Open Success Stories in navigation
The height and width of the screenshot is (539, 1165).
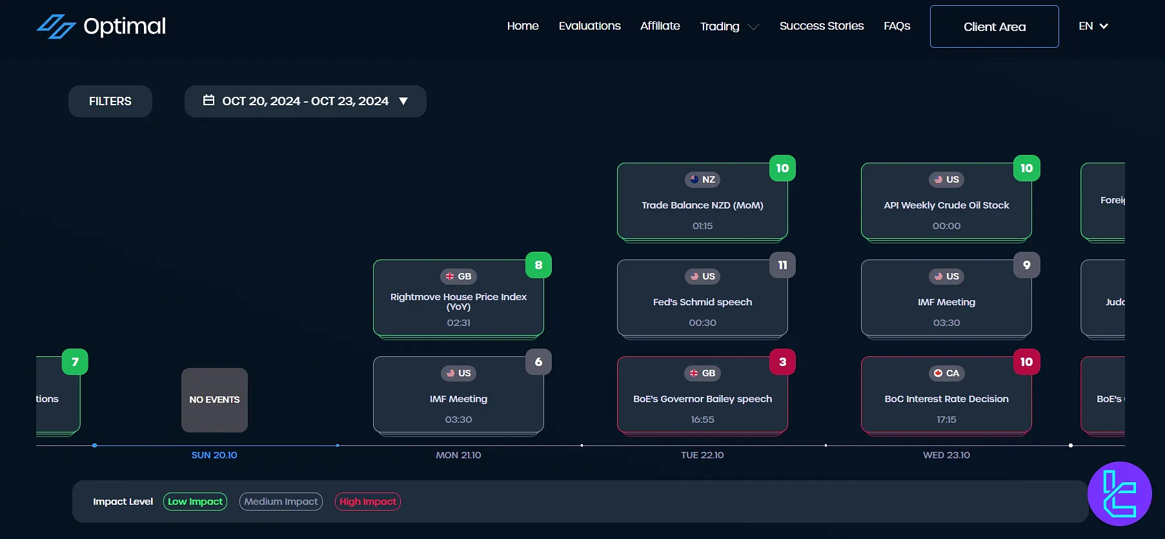tap(821, 26)
